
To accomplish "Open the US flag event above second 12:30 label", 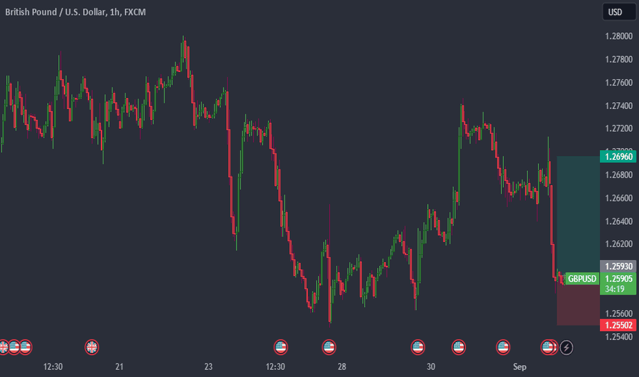I will pyautogui.click(x=280, y=348).
